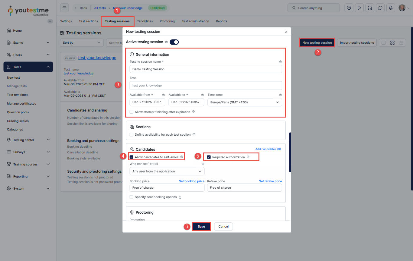Open the user account dropdown arrow
Viewport: 413px width, 261px height.
(x=408, y=8)
